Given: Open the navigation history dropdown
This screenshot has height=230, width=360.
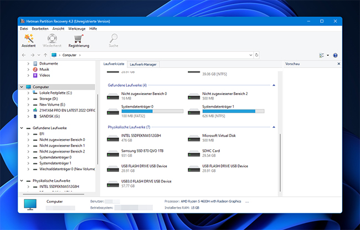Looking at the screenshot, I should [39, 55].
